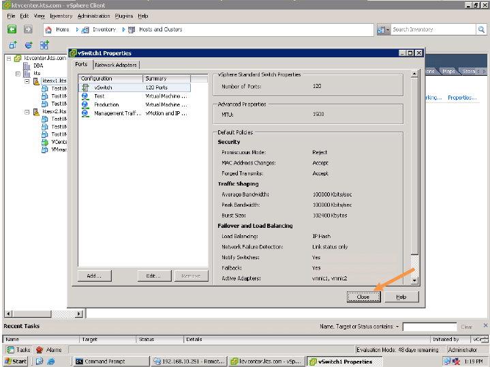The height and width of the screenshot is (367, 490).
Task: Collapse the ktvcenter.kts.com root node
Action: click(9, 58)
